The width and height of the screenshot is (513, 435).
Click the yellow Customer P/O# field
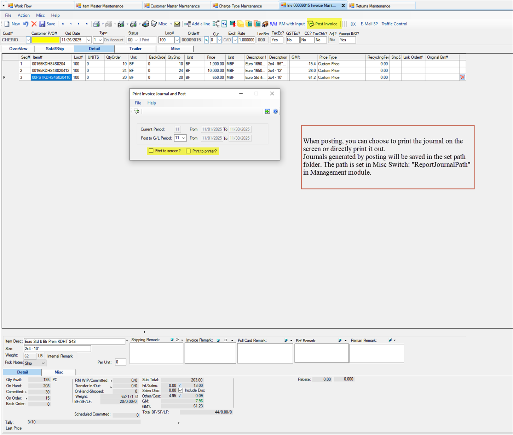[45, 40]
